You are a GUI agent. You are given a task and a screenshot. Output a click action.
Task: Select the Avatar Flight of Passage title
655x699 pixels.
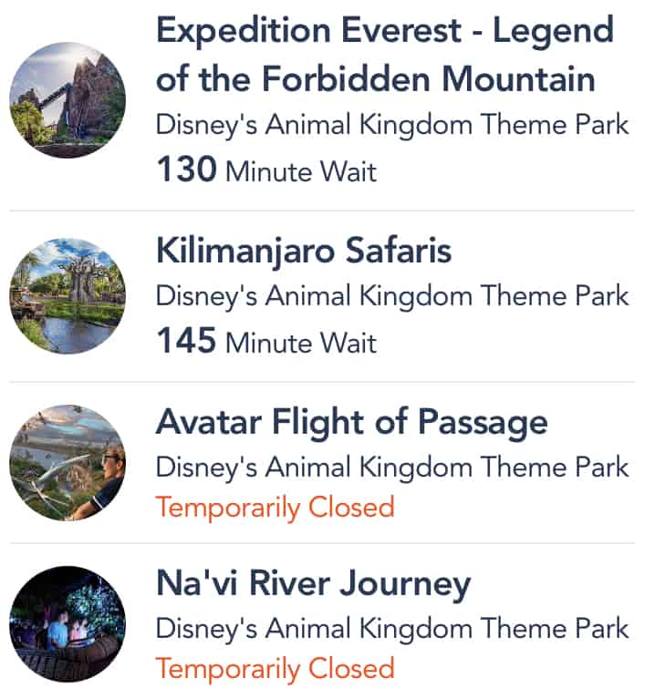(351, 422)
